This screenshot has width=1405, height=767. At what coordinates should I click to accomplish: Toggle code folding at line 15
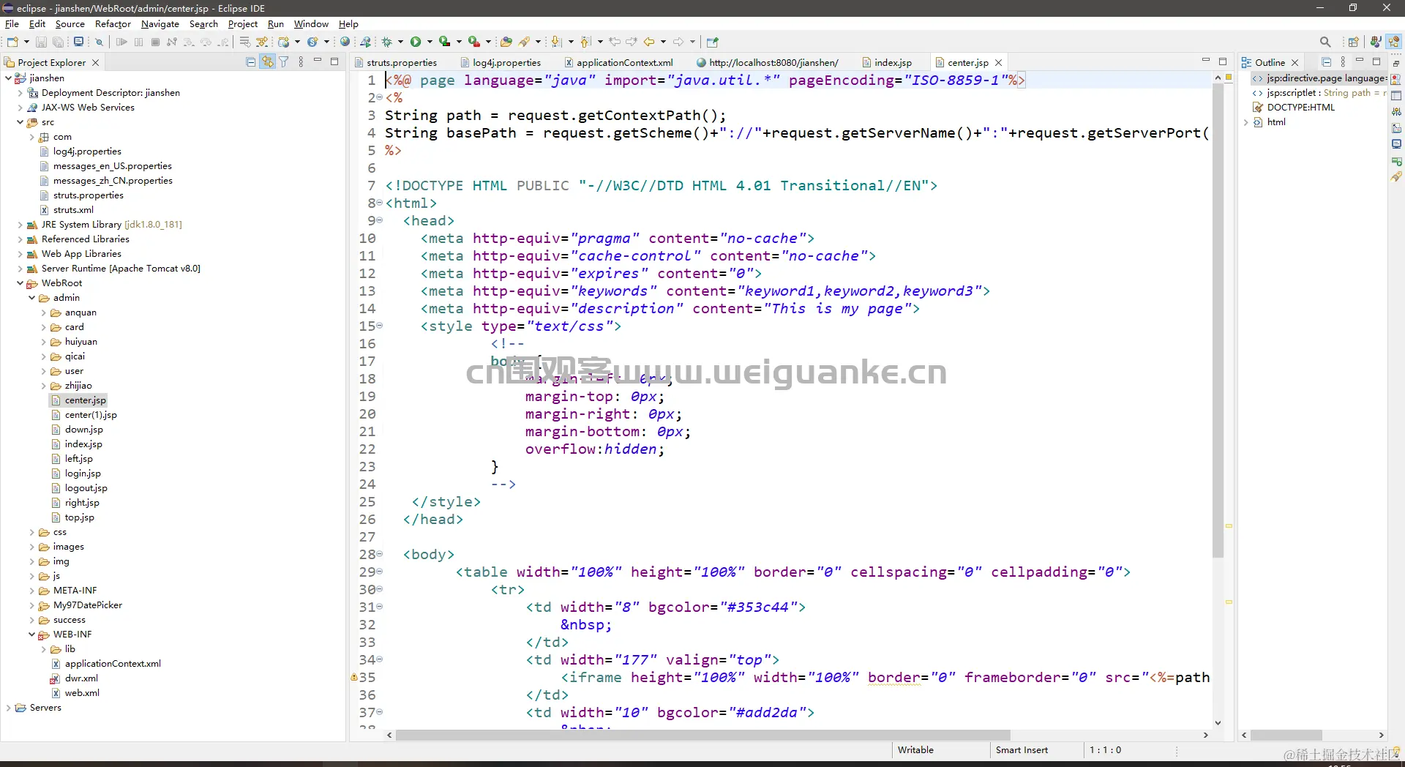(x=380, y=325)
